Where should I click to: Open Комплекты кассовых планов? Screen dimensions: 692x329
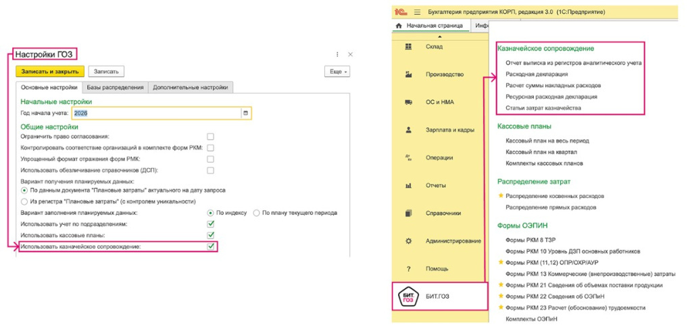pyautogui.click(x=544, y=163)
